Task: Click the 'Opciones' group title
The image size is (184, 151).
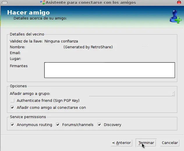Action: pyautogui.click(x=18, y=86)
